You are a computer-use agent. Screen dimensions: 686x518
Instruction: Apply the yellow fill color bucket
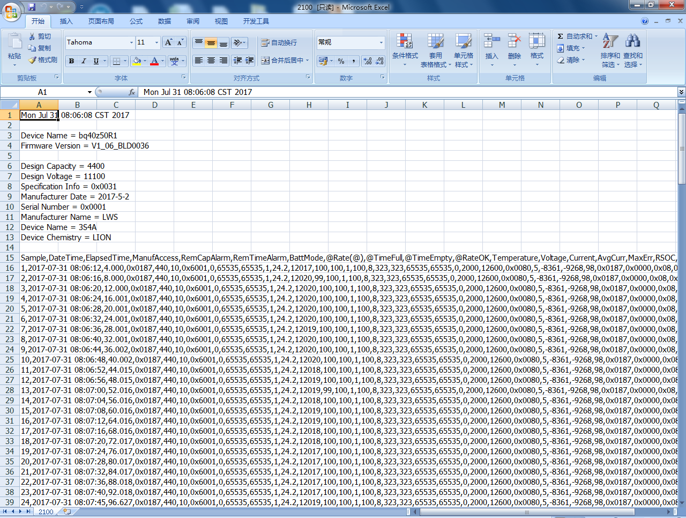tap(137, 61)
